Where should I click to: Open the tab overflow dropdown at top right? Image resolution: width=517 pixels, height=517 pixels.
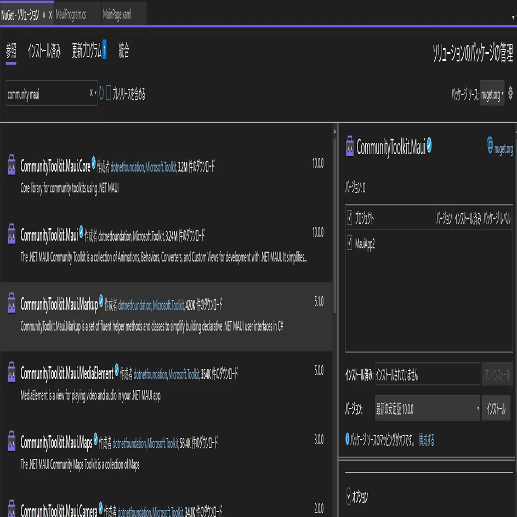pyautogui.click(x=513, y=17)
